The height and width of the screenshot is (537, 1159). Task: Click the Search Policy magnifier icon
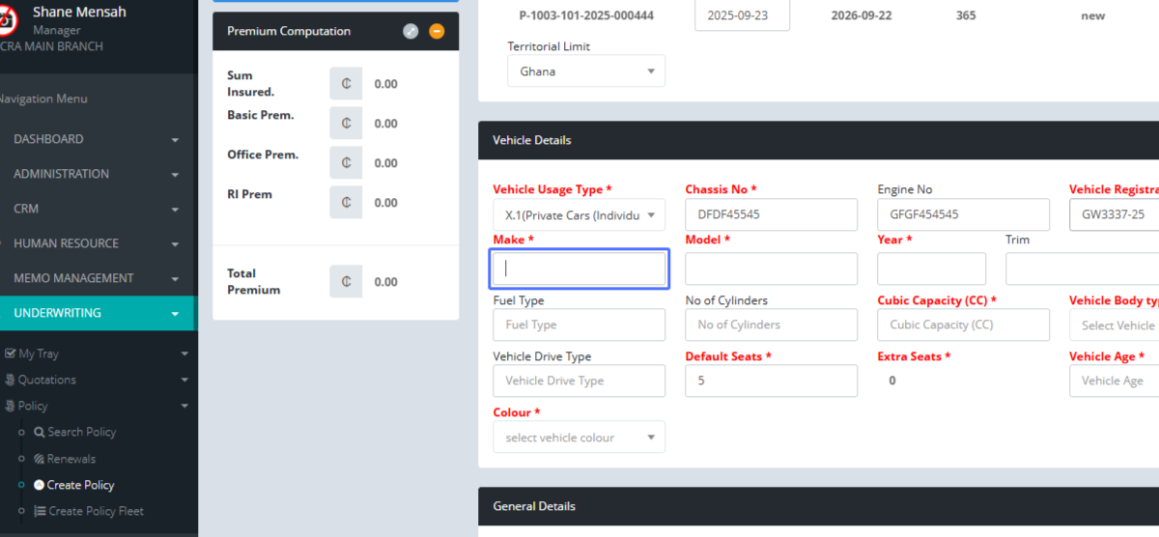point(40,433)
